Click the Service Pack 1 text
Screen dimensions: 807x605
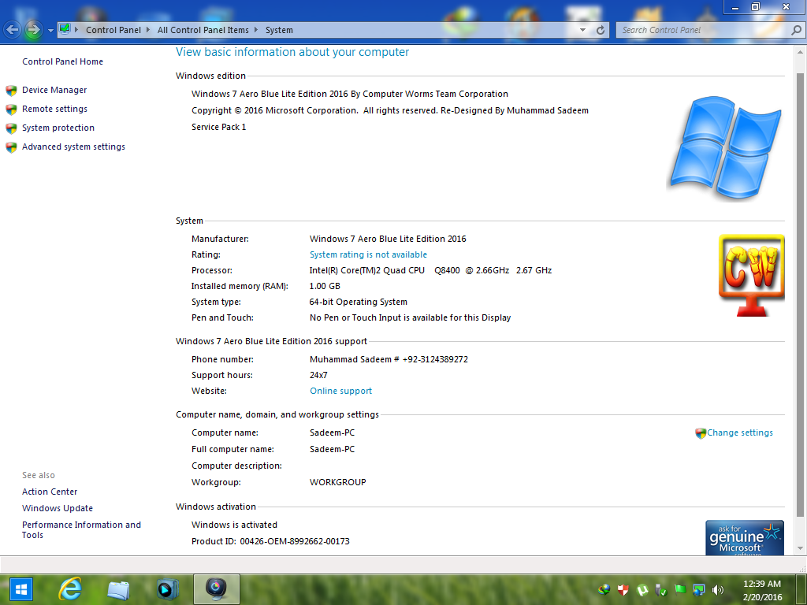click(219, 127)
